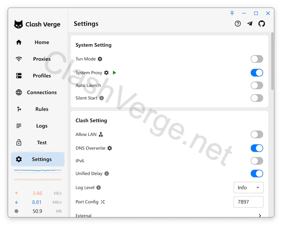Open the Rules page
The image size is (282, 225).
pyautogui.click(x=38, y=109)
